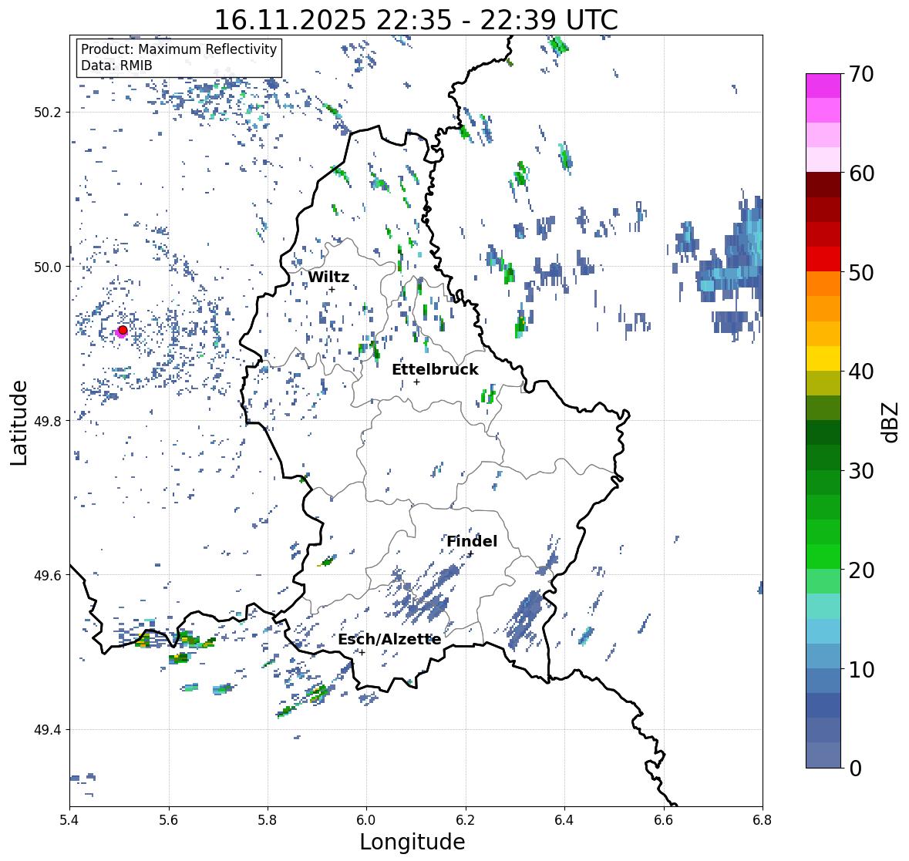909x861 pixels.
Task: Click the bright red colorbar segment above 50
Action: [x=823, y=259]
